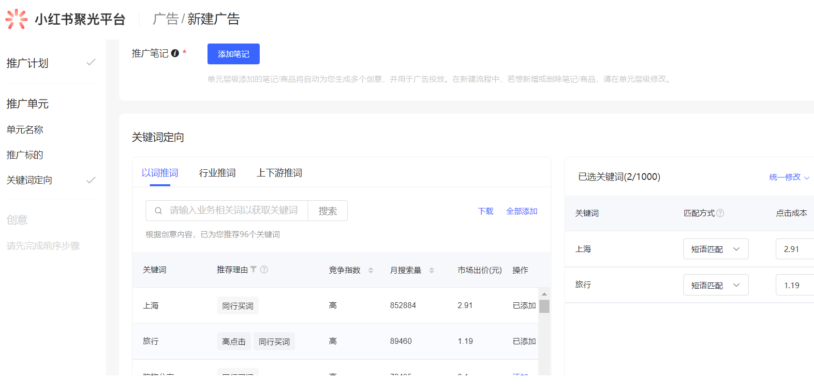Click the checkmark next to 关键词定向 in sidebar
Image resolution: width=814 pixels, height=384 pixels.
[x=91, y=180]
